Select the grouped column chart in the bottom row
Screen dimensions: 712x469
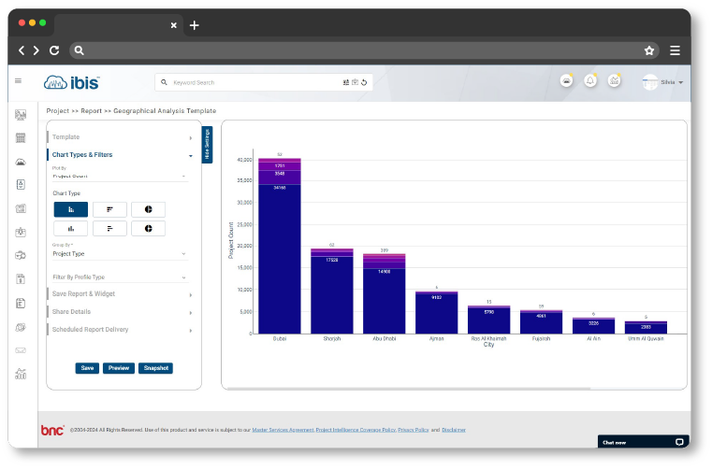[71, 228]
